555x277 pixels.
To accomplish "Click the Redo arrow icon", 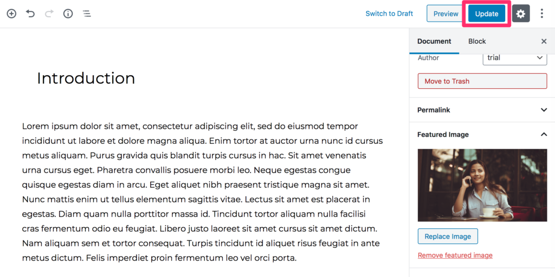I will pyautogui.click(x=49, y=14).
